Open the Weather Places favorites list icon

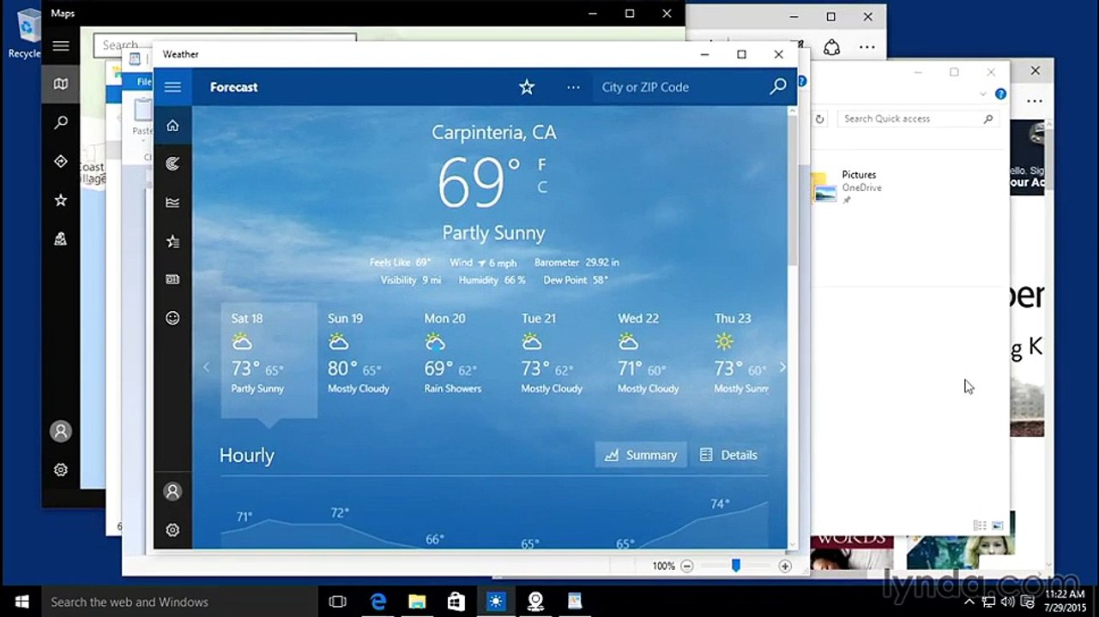[172, 241]
